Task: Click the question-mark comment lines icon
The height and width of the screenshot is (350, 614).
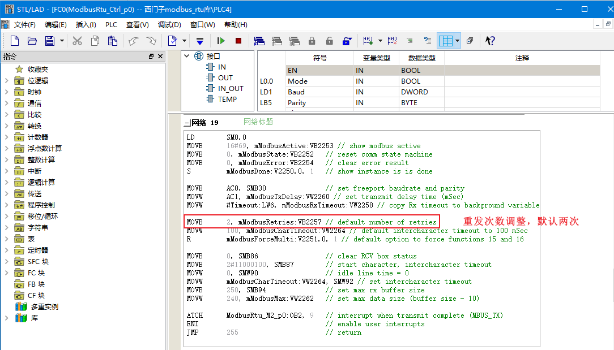Action: (427, 41)
